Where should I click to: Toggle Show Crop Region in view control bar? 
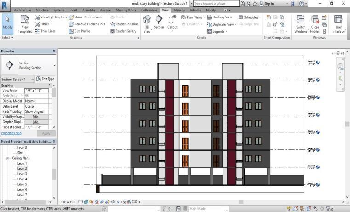pyautogui.click(x=107, y=202)
